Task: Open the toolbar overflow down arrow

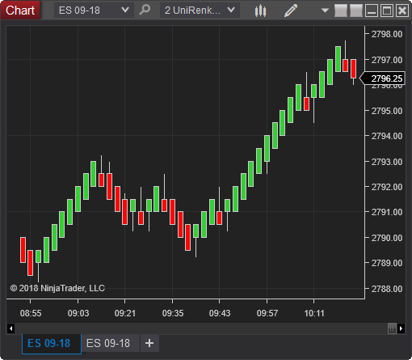Action: (x=325, y=11)
